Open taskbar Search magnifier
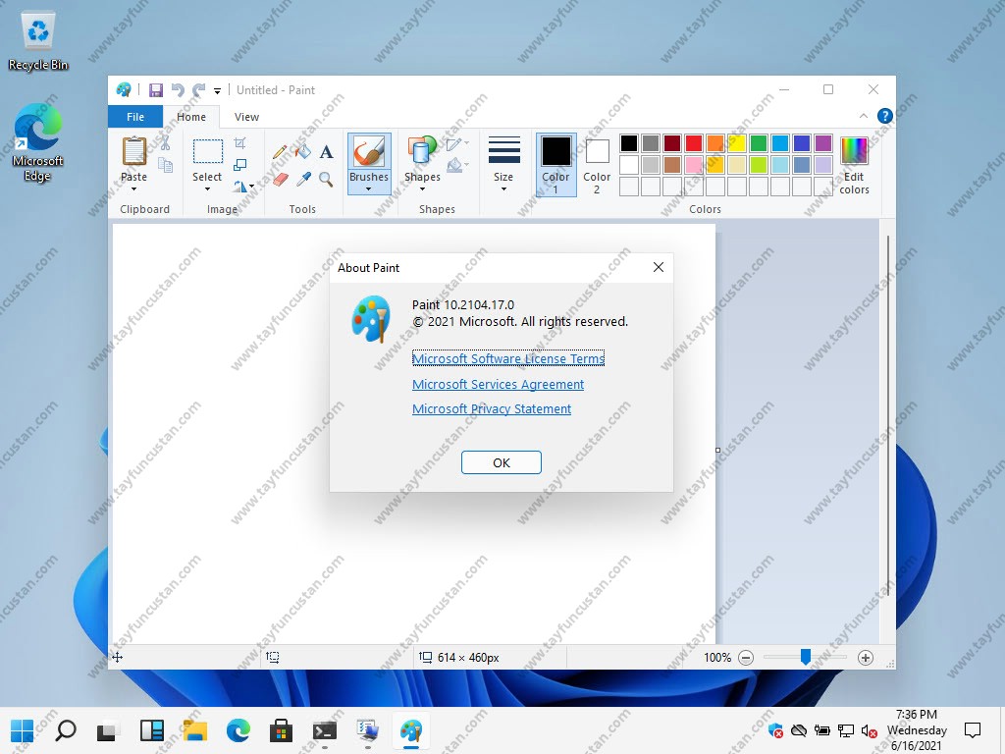This screenshot has width=1005, height=754. point(66,730)
